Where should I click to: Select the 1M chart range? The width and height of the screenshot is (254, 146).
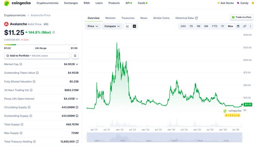[x=198, y=26]
